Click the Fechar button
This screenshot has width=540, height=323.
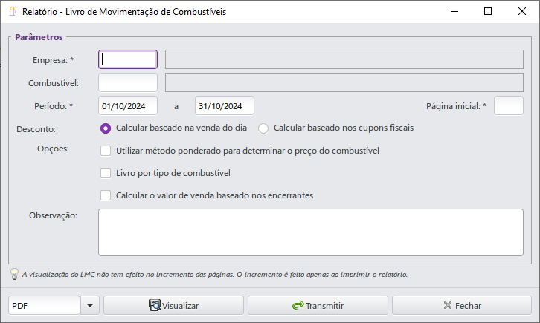pyautogui.click(x=462, y=305)
